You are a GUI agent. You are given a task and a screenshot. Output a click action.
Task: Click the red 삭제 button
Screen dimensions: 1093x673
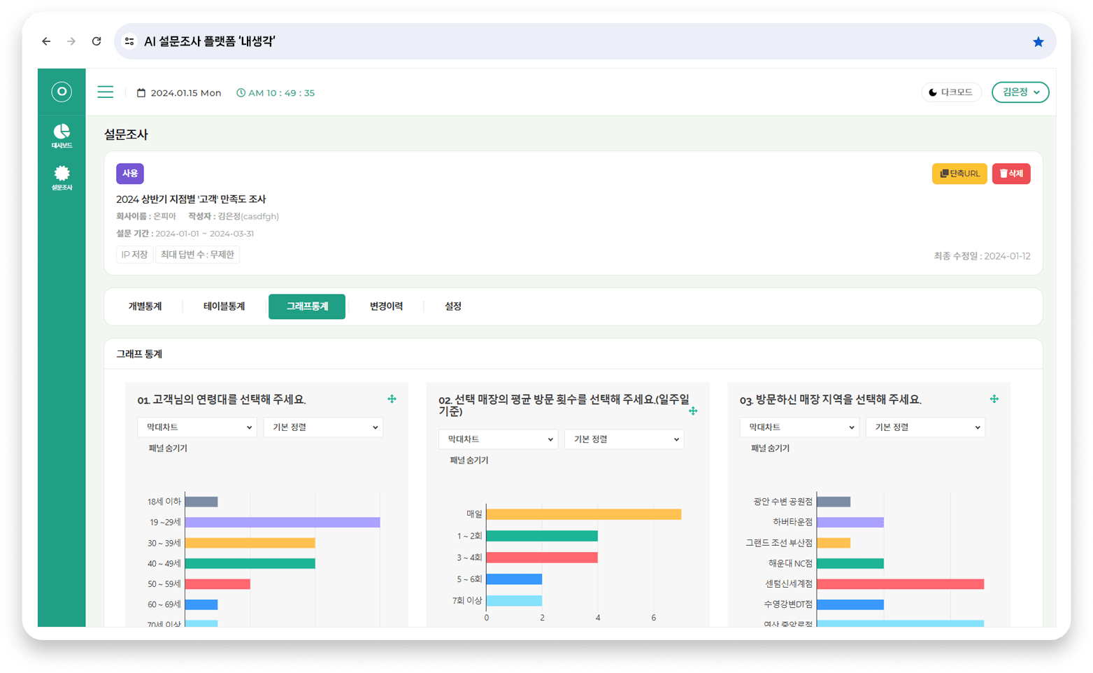1011,173
